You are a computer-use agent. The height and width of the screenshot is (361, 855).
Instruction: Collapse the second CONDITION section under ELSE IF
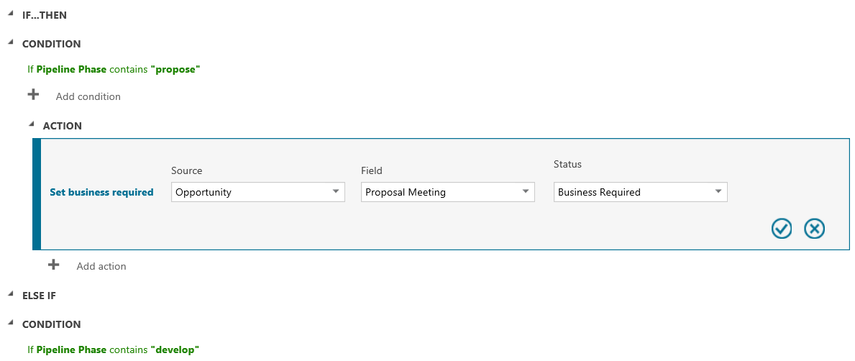pyautogui.click(x=10, y=323)
